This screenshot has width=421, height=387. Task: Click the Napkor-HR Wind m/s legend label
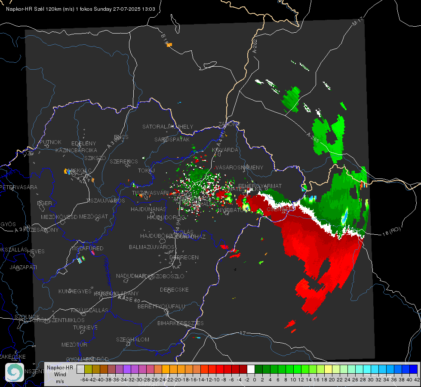[x=60, y=375]
